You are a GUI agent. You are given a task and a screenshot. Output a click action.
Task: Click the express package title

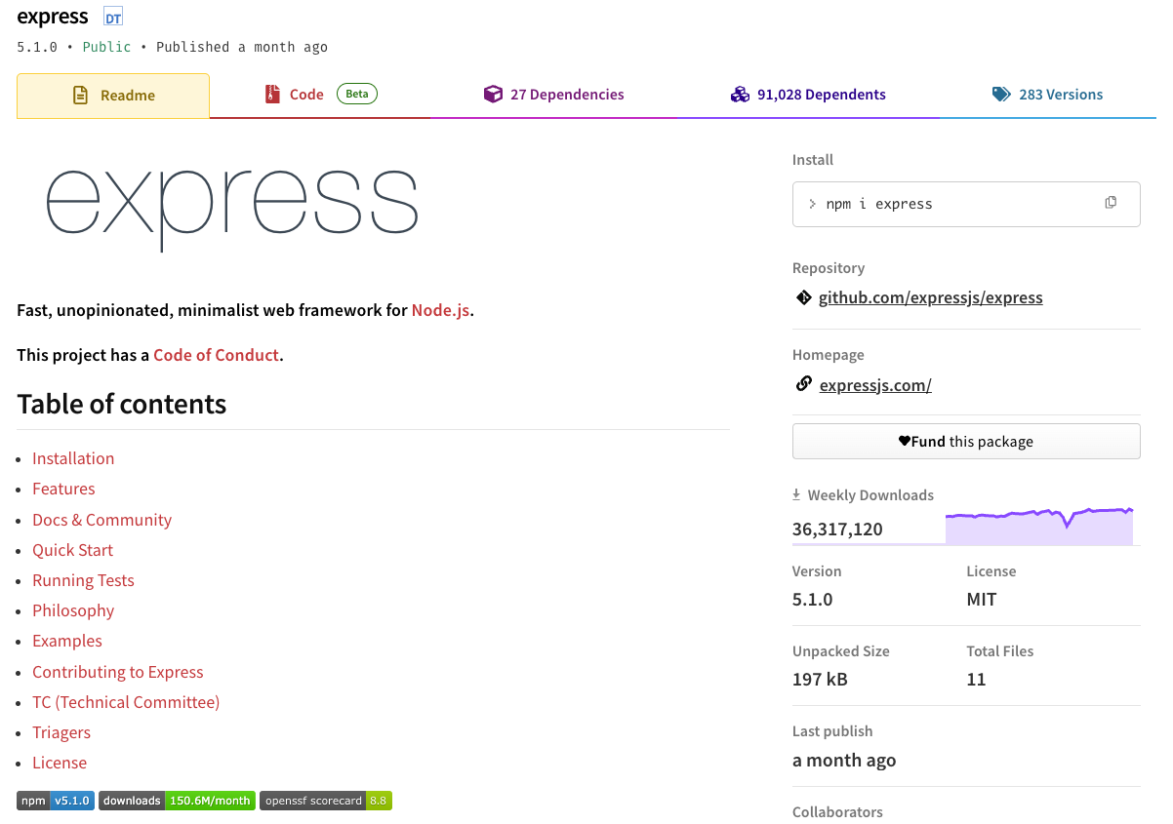(53, 18)
